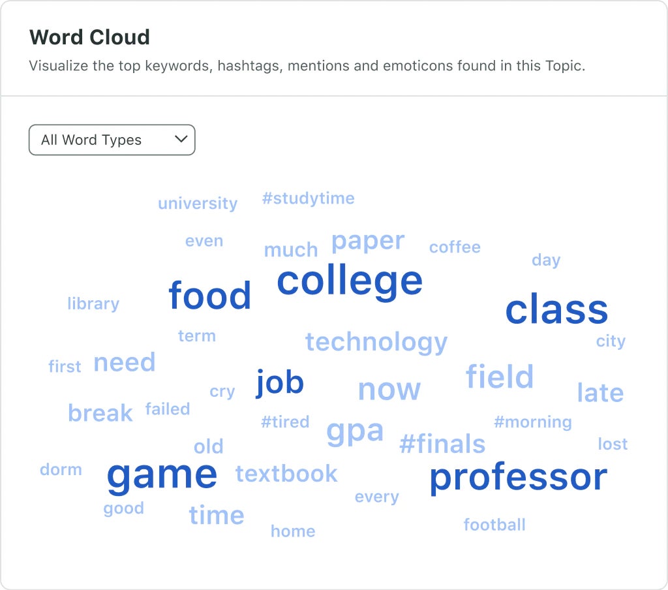Screen dimensions: 668x590
Task: Select the keyword 'library'
Action: [93, 303]
